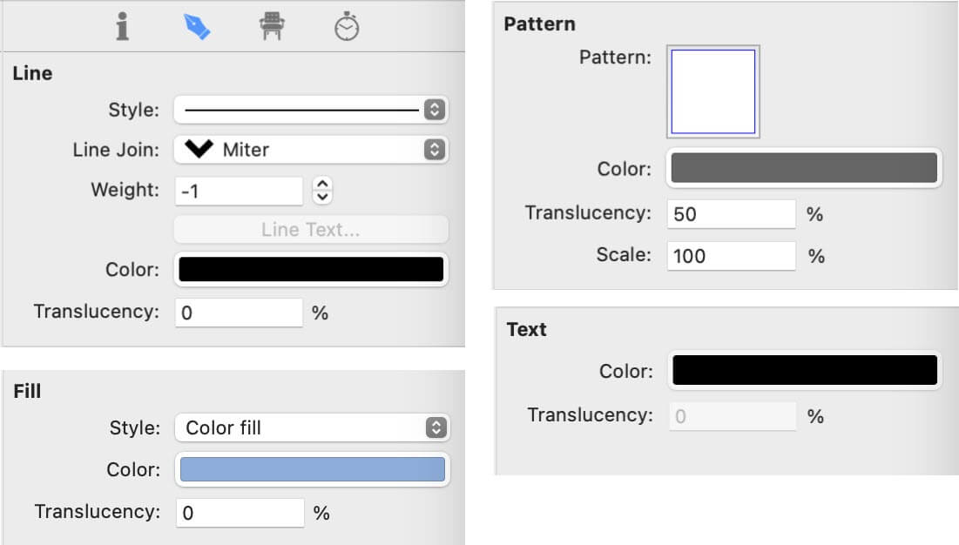The height and width of the screenshot is (545, 959).
Task: Click the Fill Translucency field
Action: (x=240, y=513)
